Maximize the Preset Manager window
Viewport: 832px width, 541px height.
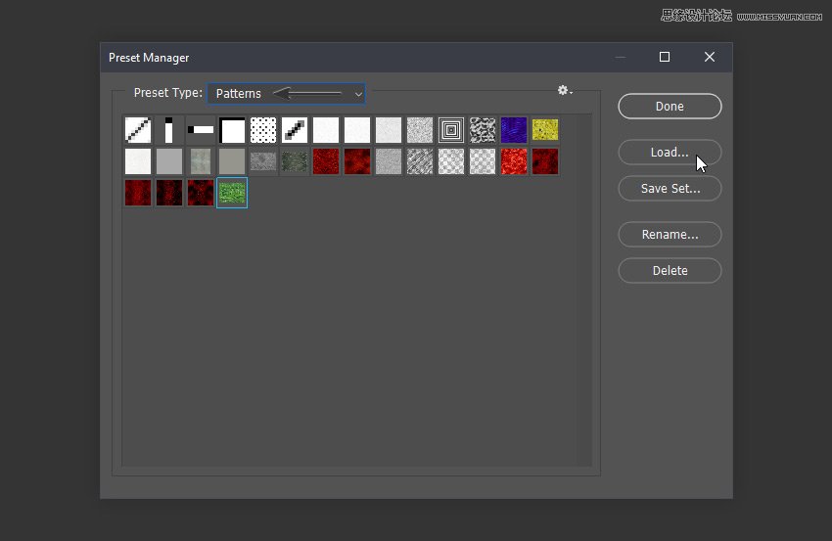click(x=665, y=57)
